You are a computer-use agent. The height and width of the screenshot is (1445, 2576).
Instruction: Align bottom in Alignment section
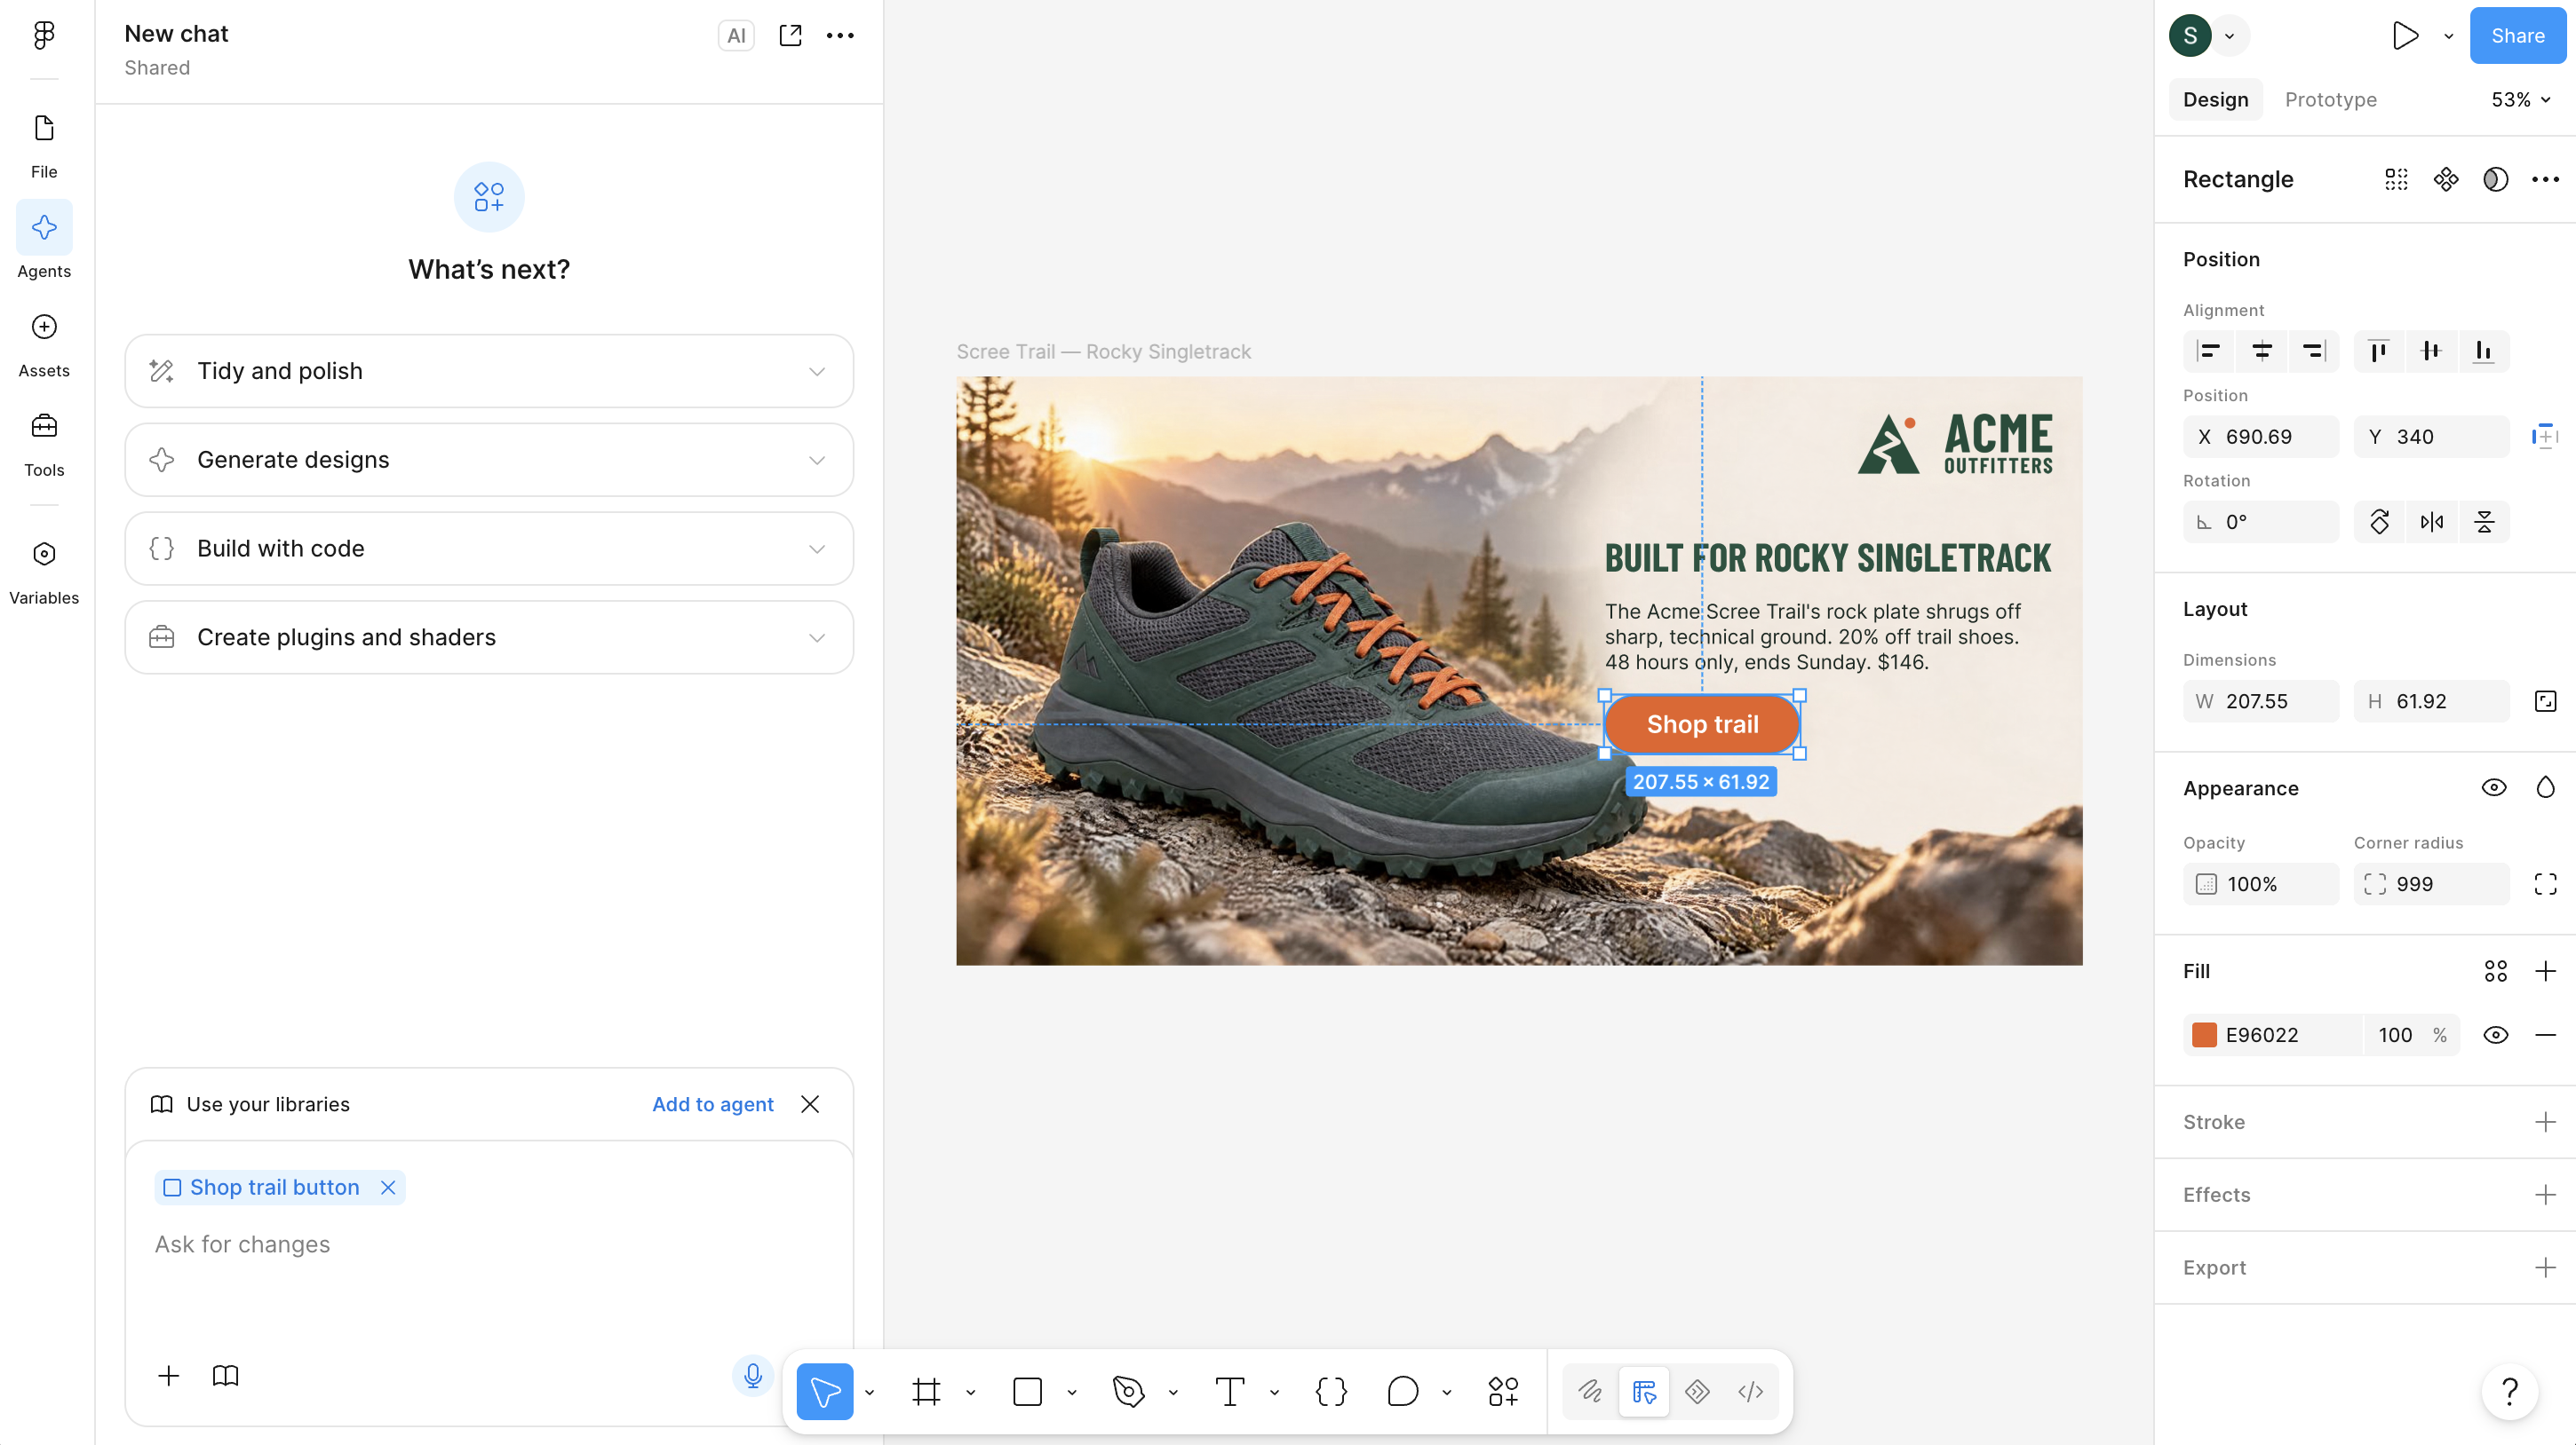click(2483, 351)
